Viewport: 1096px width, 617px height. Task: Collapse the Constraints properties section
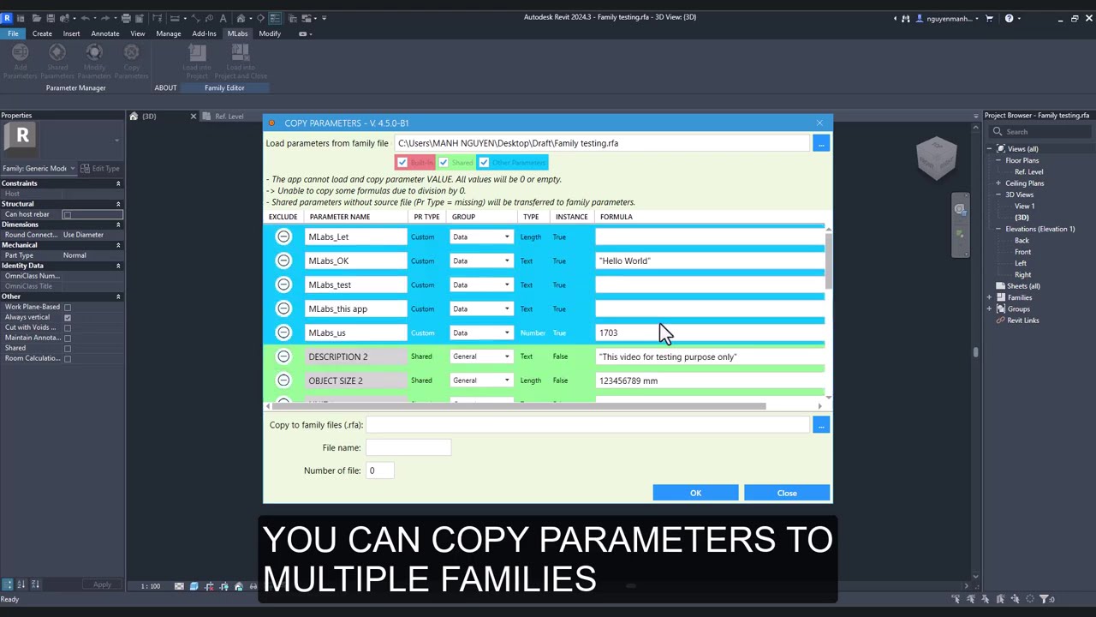[x=118, y=183]
